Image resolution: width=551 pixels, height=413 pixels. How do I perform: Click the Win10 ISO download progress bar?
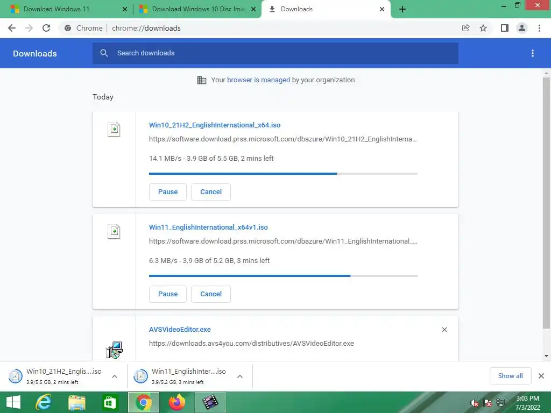click(x=283, y=174)
